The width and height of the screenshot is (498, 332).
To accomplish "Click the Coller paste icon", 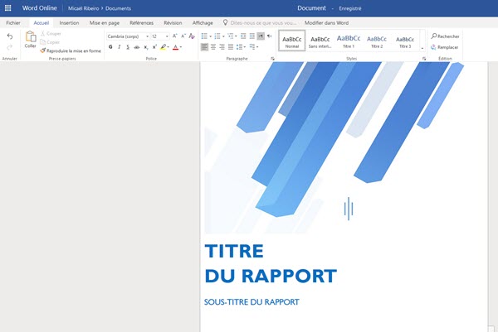I will click(30, 36).
